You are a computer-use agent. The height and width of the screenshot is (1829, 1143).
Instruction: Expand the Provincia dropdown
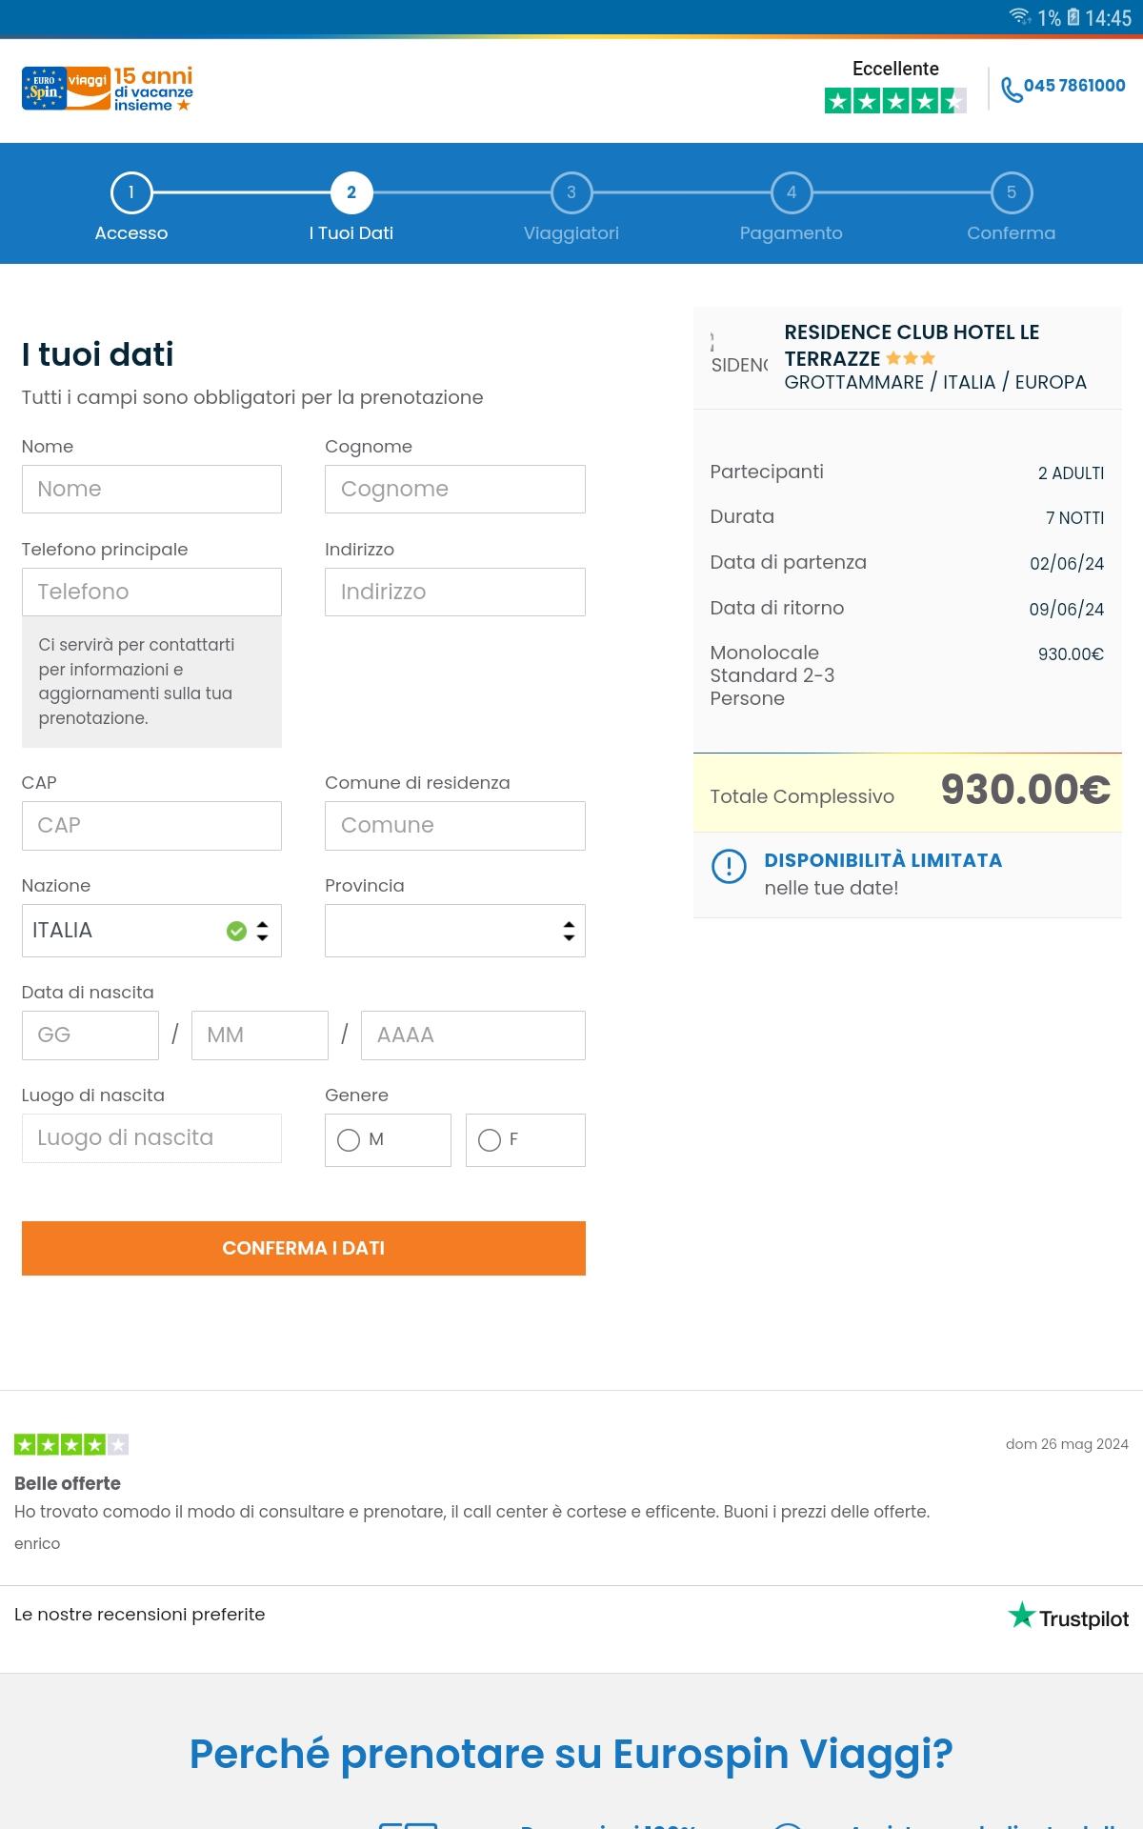coord(455,931)
